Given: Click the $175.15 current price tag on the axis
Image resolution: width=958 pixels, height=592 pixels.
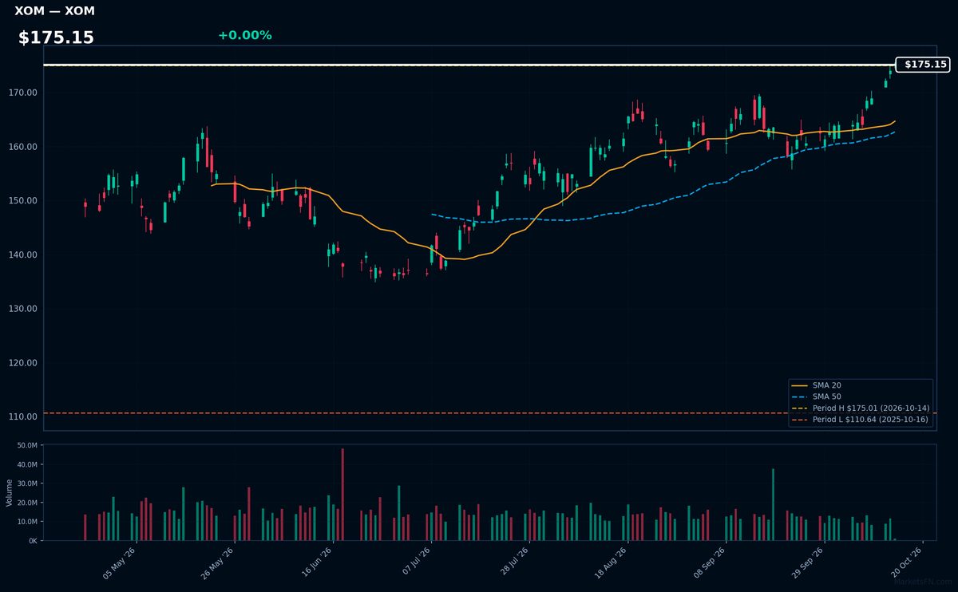Looking at the screenshot, I should click(x=923, y=65).
